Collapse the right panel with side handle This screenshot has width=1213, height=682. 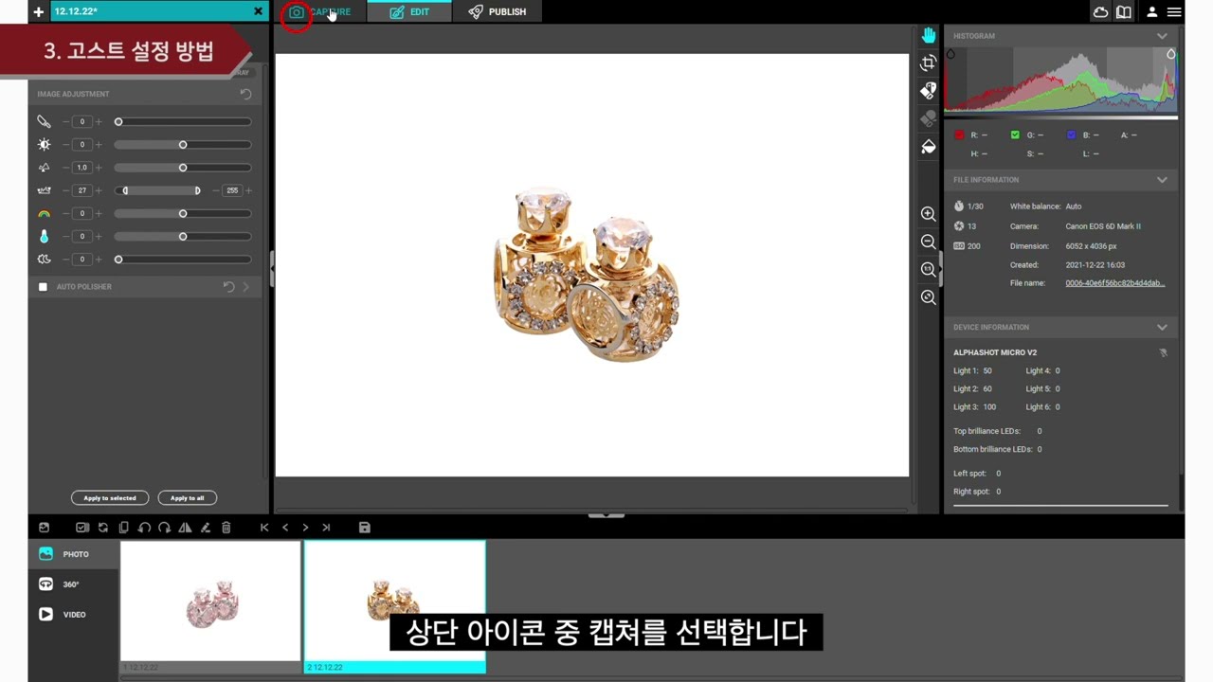(940, 268)
